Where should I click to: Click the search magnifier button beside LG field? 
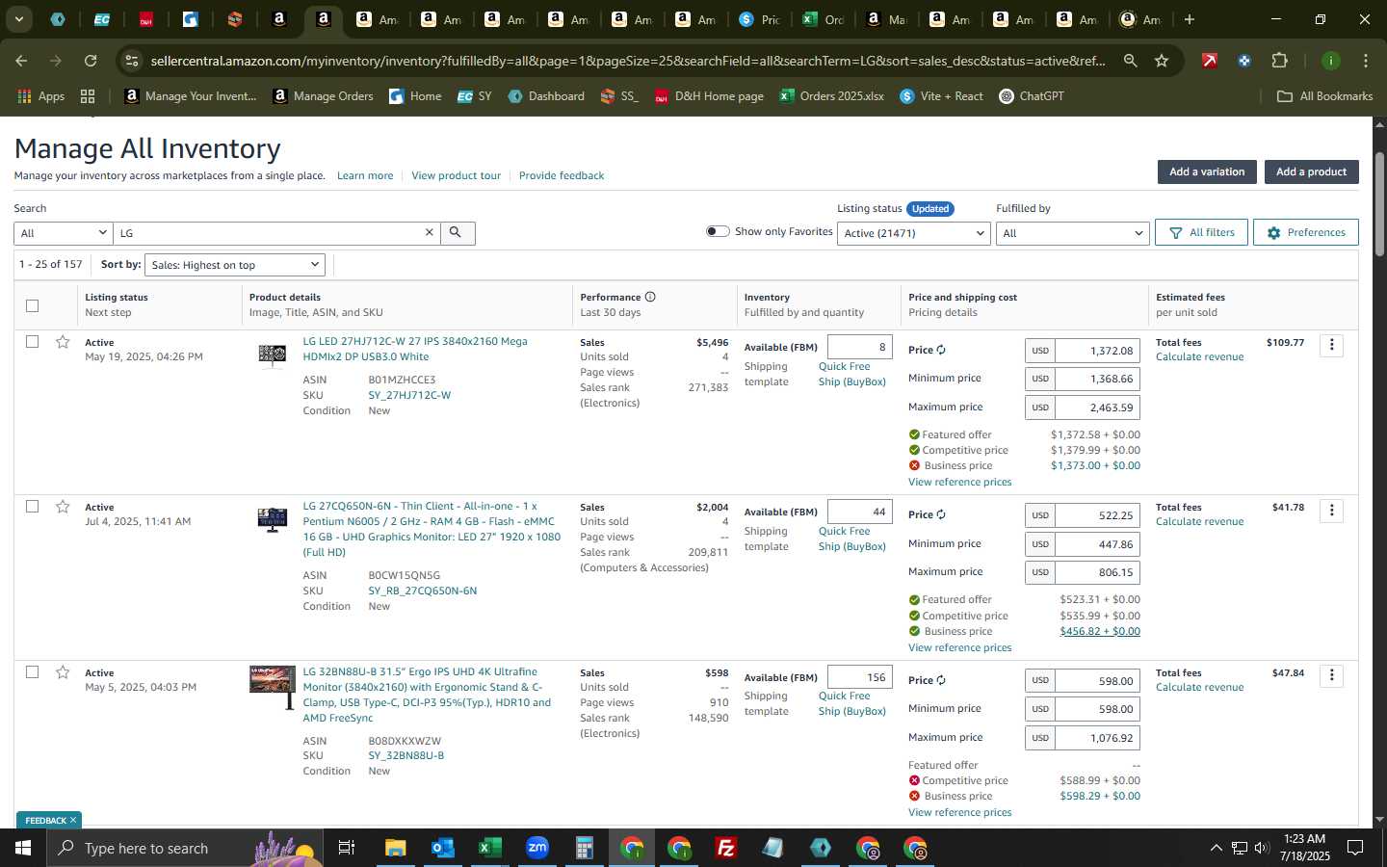(457, 233)
